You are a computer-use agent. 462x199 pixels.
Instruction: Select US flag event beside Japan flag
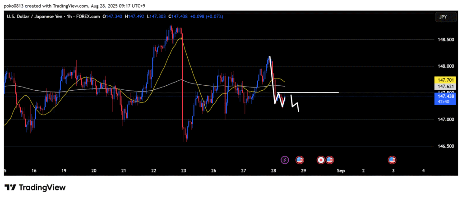(329, 160)
